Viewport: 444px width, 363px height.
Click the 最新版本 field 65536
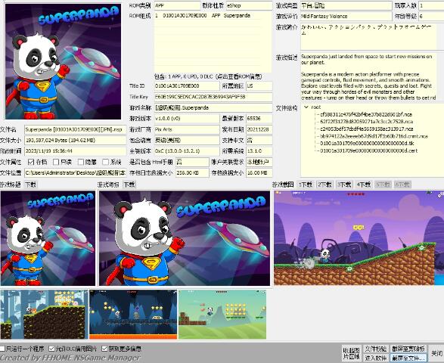pyautogui.click(x=259, y=119)
